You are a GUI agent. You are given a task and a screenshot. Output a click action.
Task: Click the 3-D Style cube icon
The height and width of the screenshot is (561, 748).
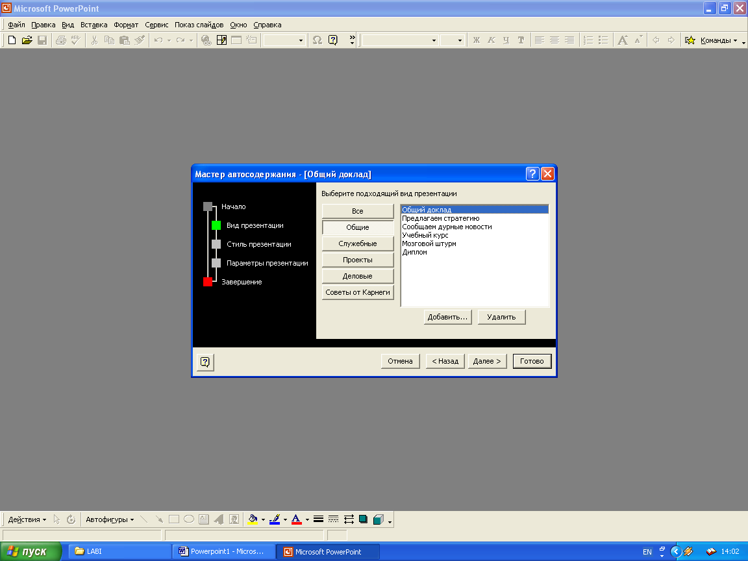379,519
